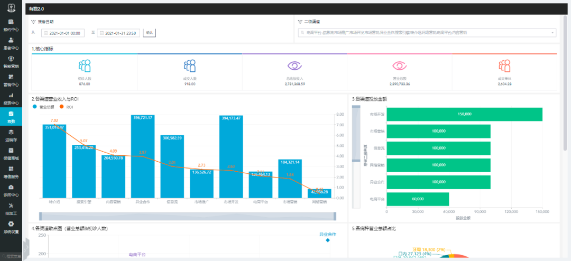This screenshot has height=261, width=571.
Task: Click the purple eye icon for 总收款收入
Action: pos(294,66)
